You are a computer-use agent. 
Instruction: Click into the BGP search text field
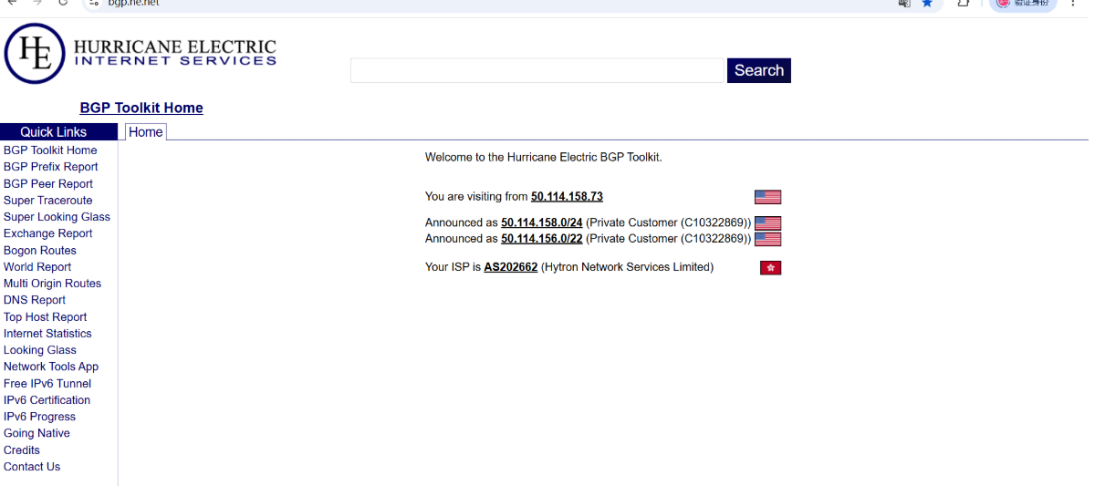pyautogui.click(x=537, y=70)
